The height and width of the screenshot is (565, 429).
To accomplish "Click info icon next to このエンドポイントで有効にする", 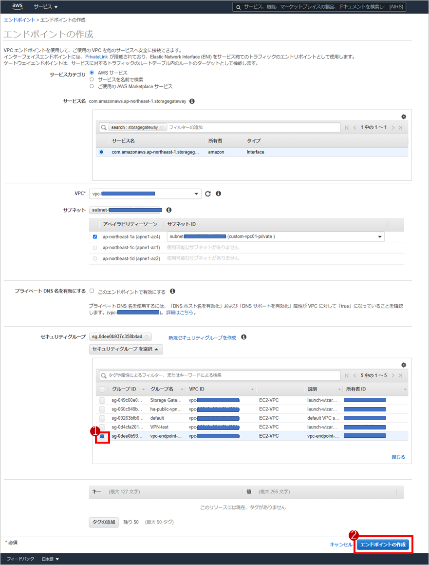I will [173, 291].
